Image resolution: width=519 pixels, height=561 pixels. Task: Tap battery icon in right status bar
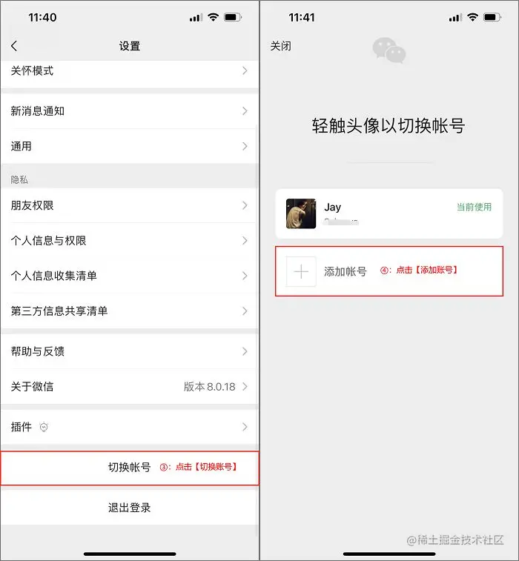492,17
